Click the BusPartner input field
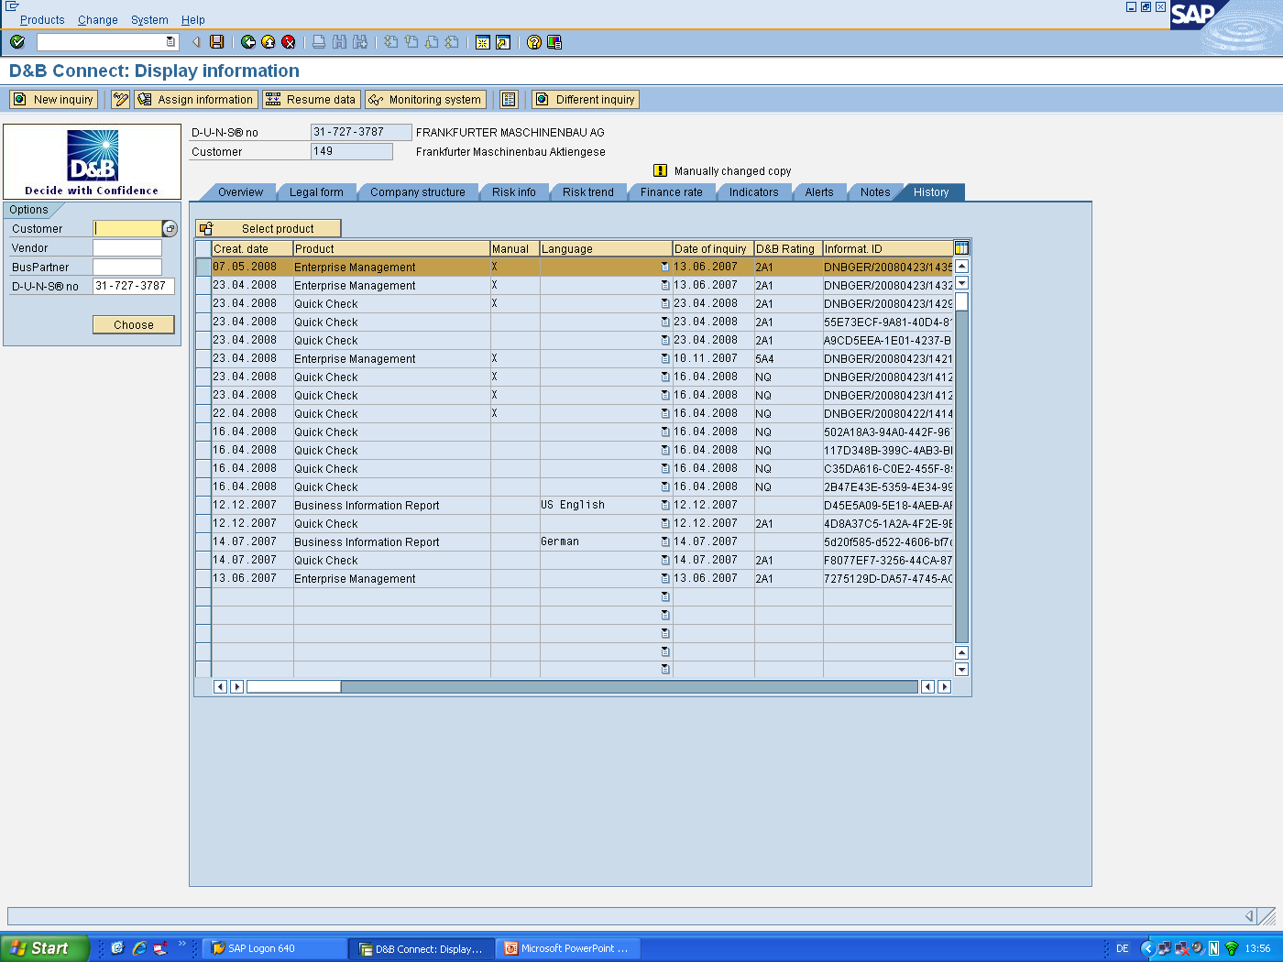This screenshot has width=1283, height=962. point(127,267)
